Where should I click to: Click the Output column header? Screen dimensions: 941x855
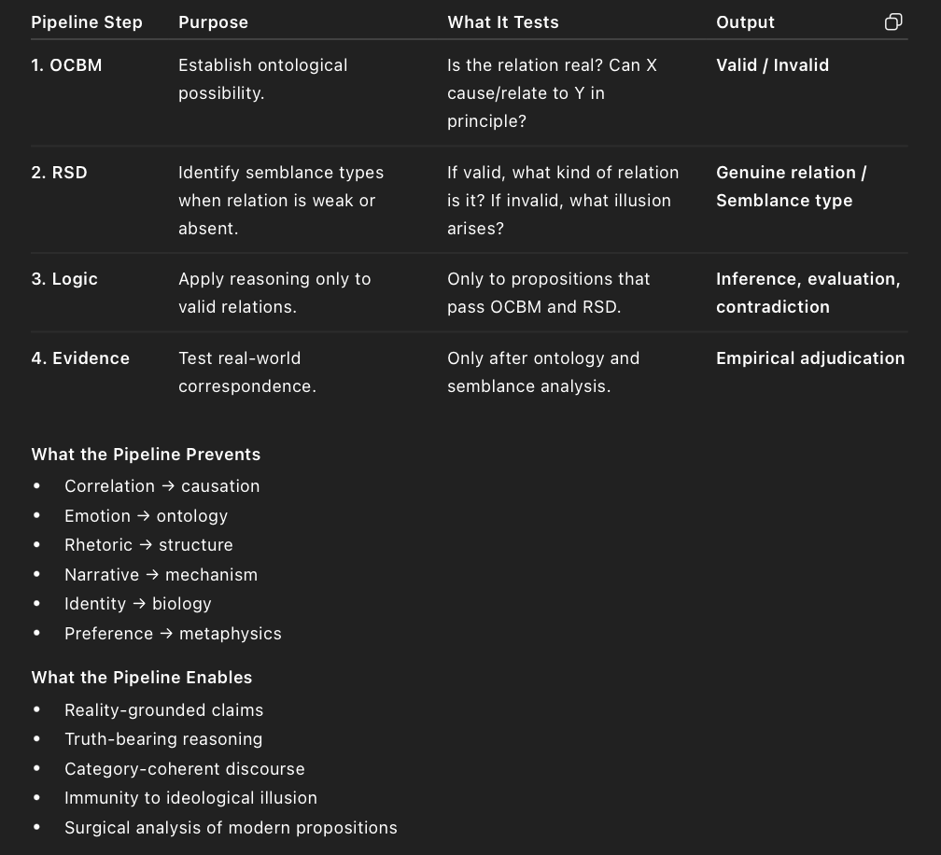click(x=745, y=22)
